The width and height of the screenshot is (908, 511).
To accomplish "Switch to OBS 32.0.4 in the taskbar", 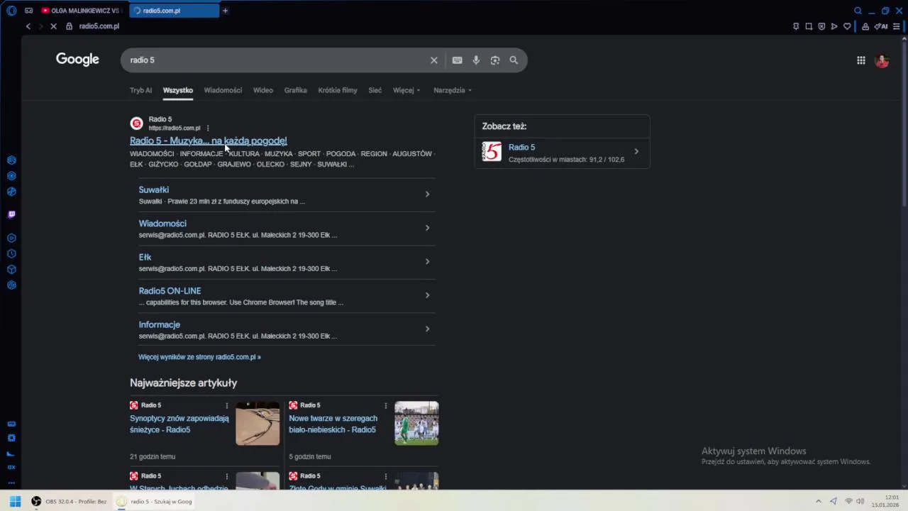I will click(x=70, y=501).
